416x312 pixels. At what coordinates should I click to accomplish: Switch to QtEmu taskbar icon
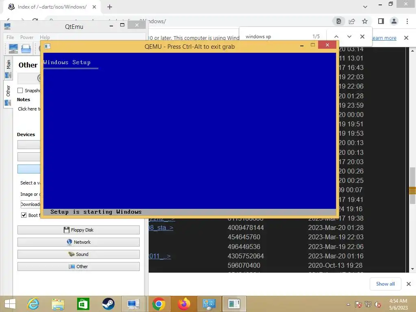(133, 304)
